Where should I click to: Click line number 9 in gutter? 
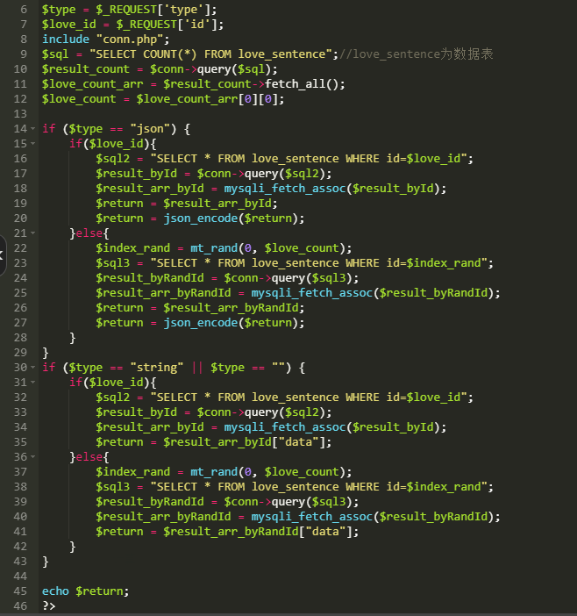(x=24, y=54)
